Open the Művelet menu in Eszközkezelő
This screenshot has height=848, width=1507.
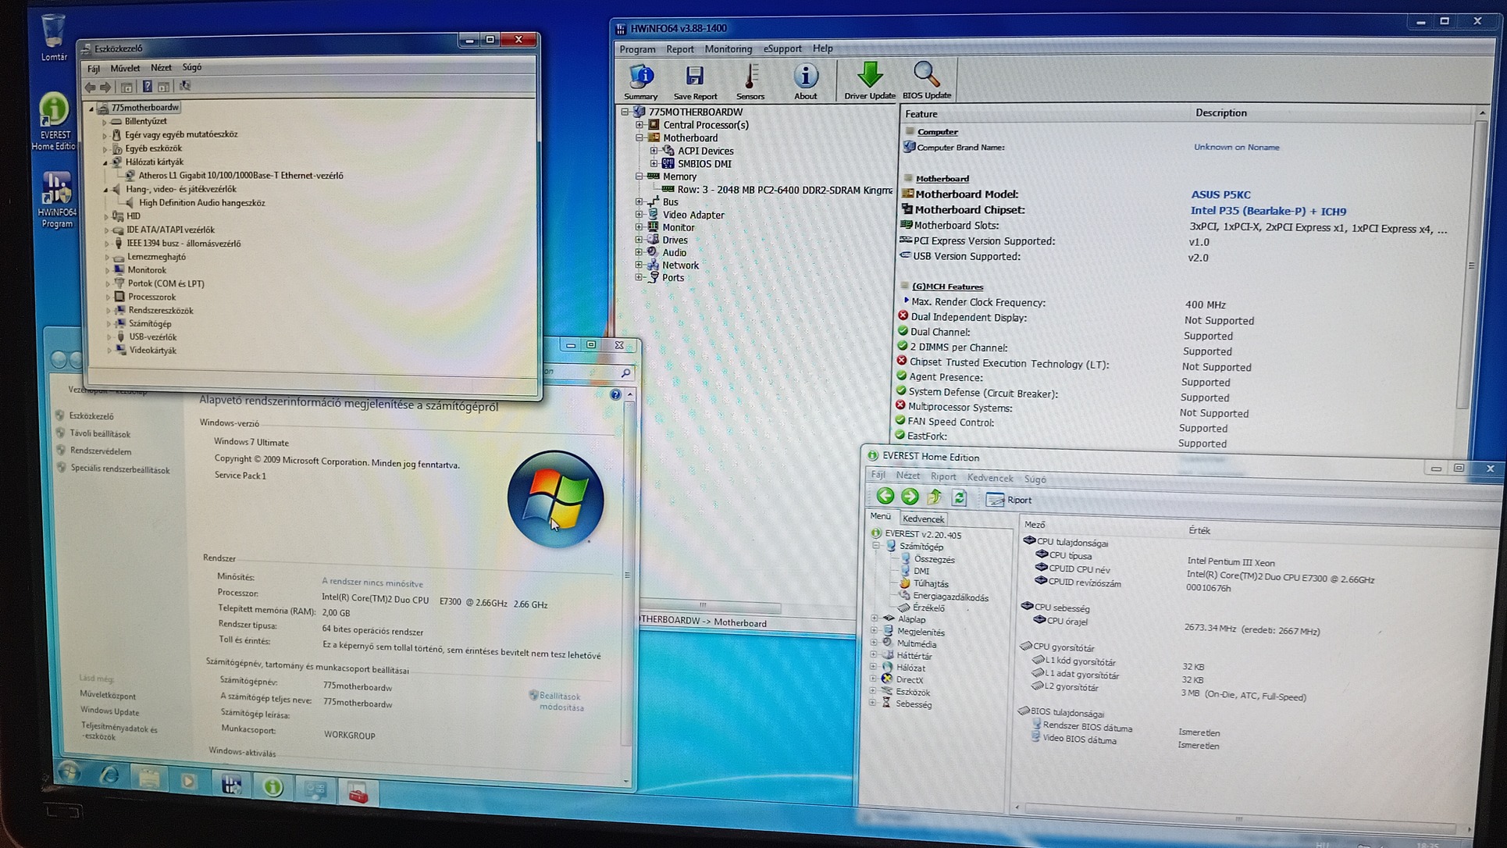(124, 68)
